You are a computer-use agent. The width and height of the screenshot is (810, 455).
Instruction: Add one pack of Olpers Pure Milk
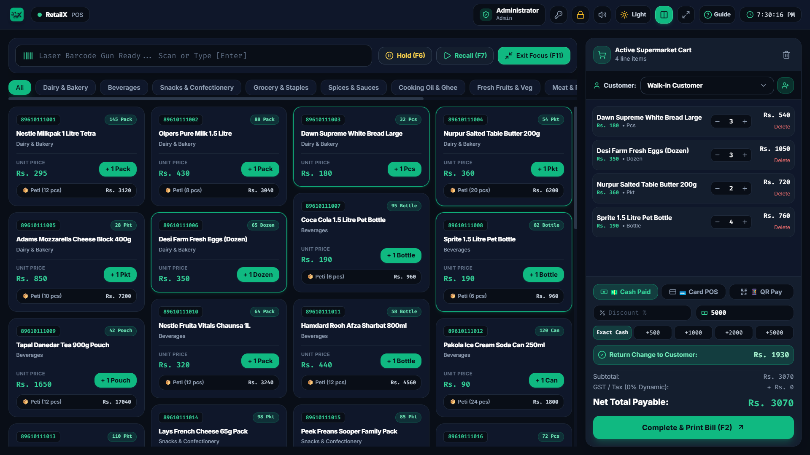tap(260, 169)
